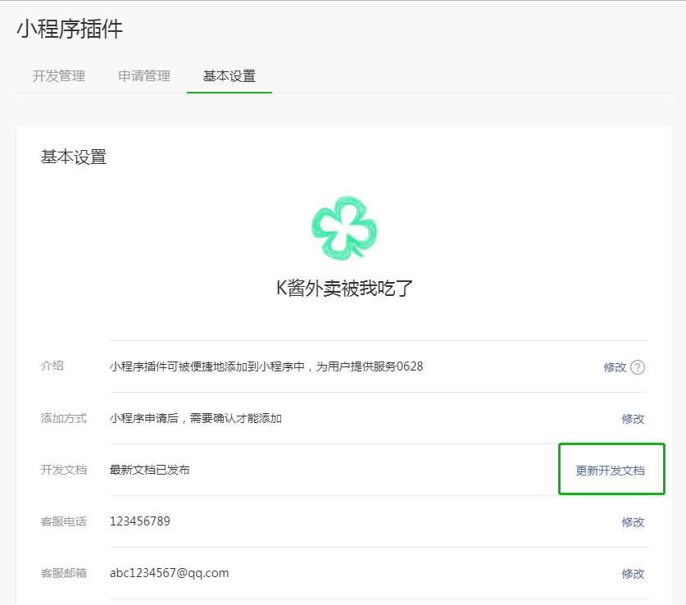Click the green clover plugin logo
This screenshot has width=686, height=605.
343,228
